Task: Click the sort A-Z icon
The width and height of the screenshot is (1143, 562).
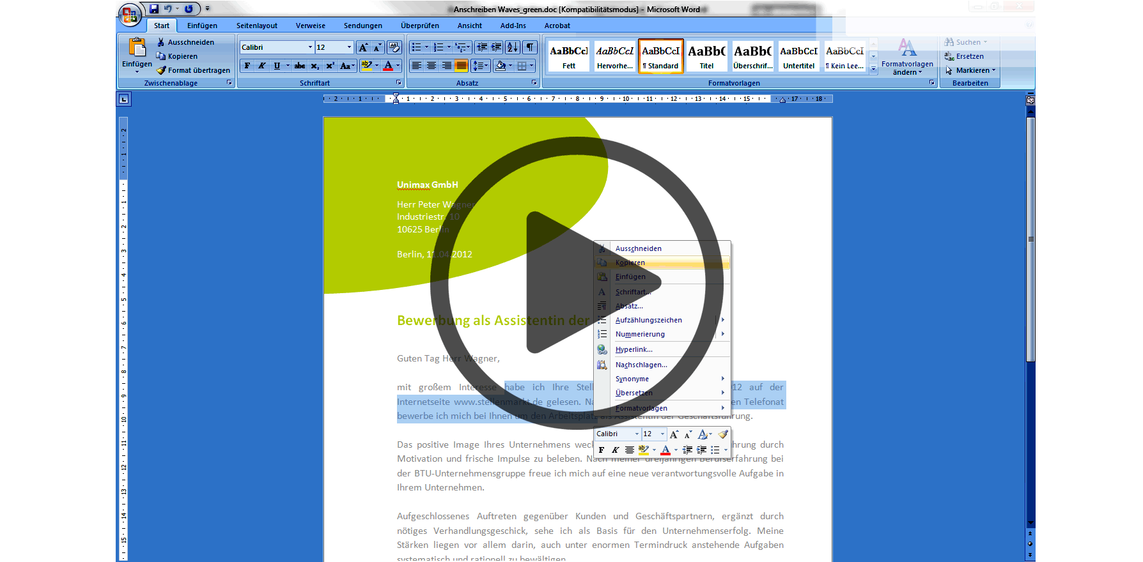Action: [512, 47]
